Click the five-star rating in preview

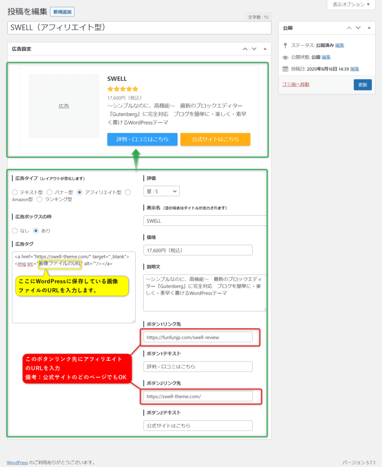(x=123, y=89)
